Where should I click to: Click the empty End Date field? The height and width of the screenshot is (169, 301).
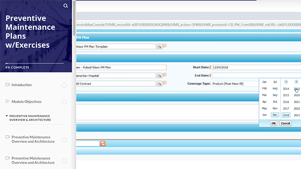click(x=256, y=76)
